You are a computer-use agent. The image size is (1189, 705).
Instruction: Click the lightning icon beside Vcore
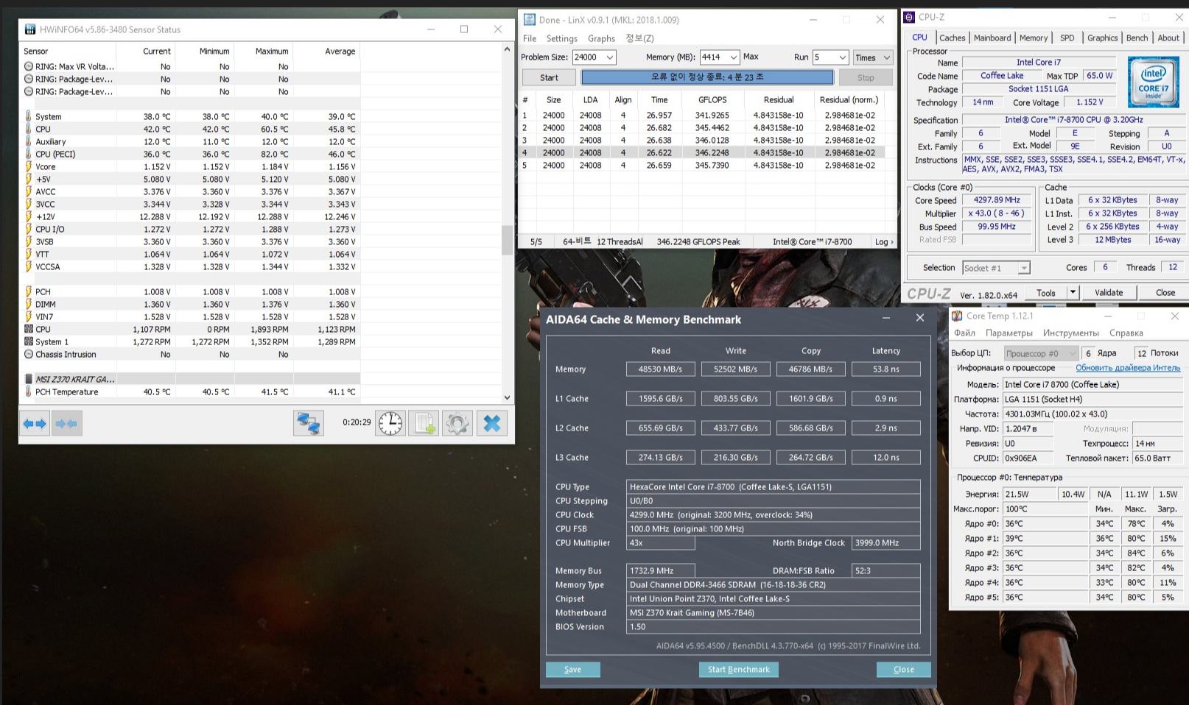coord(29,166)
